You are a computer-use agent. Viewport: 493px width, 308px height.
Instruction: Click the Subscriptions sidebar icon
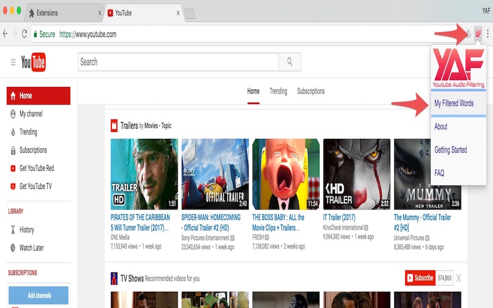click(x=13, y=150)
